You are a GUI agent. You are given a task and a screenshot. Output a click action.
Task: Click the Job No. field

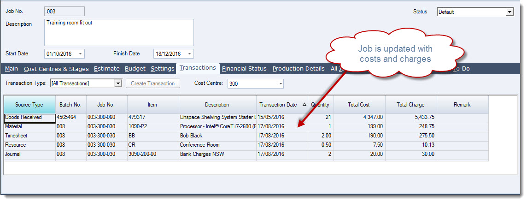[x=64, y=12]
